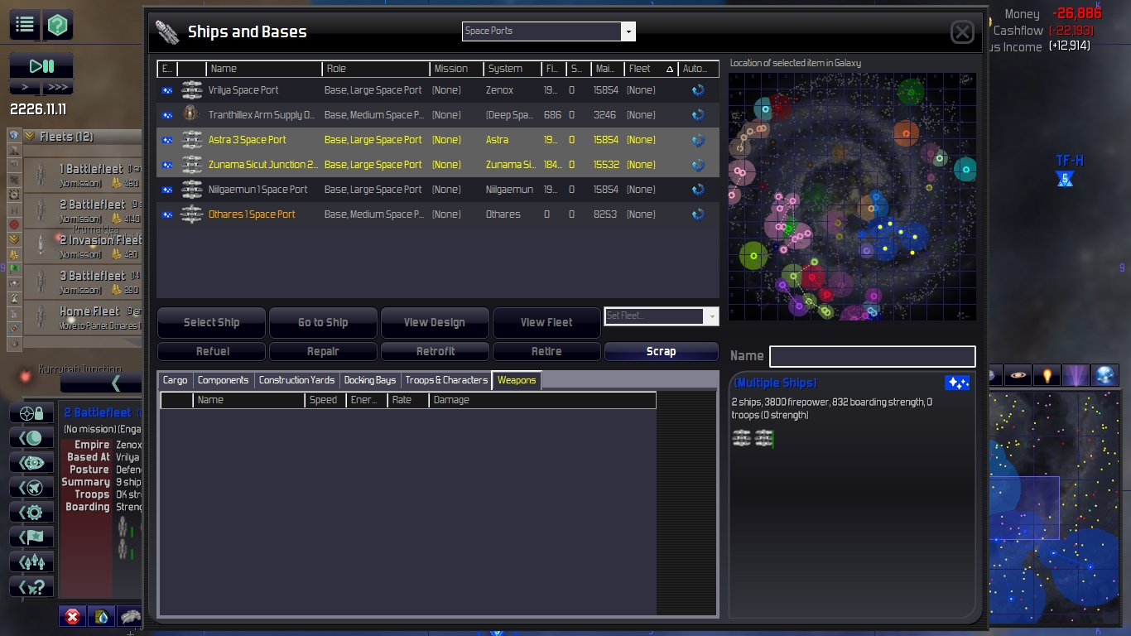Click the Retire button
The height and width of the screenshot is (636, 1131).
pyautogui.click(x=546, y=351)
